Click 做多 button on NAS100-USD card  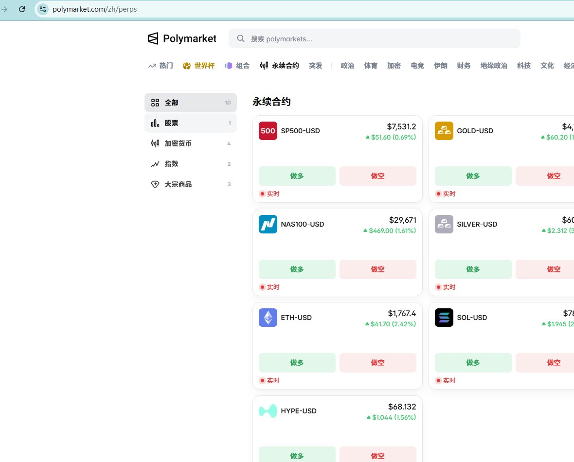[x=297, y=269]
